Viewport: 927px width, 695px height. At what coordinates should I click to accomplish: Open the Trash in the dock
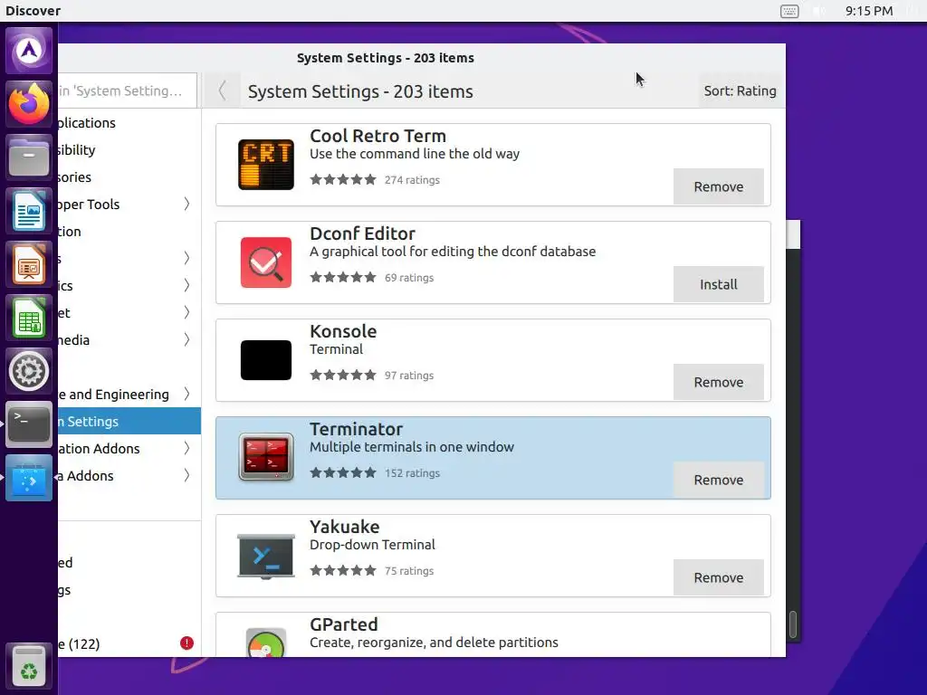tap(29, 666)
